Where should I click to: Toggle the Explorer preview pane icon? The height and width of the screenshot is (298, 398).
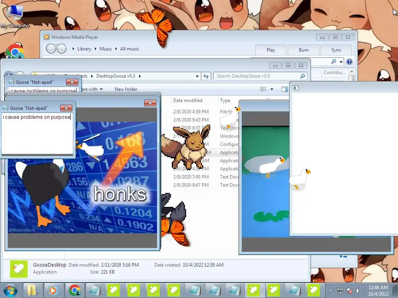285,89
